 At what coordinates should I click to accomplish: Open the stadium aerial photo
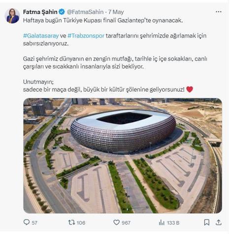(x=123, y=156)
